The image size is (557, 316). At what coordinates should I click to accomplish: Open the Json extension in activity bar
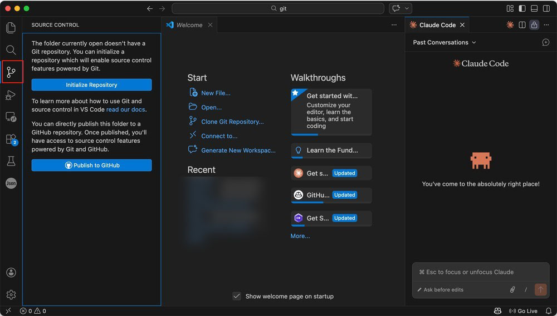11,183
